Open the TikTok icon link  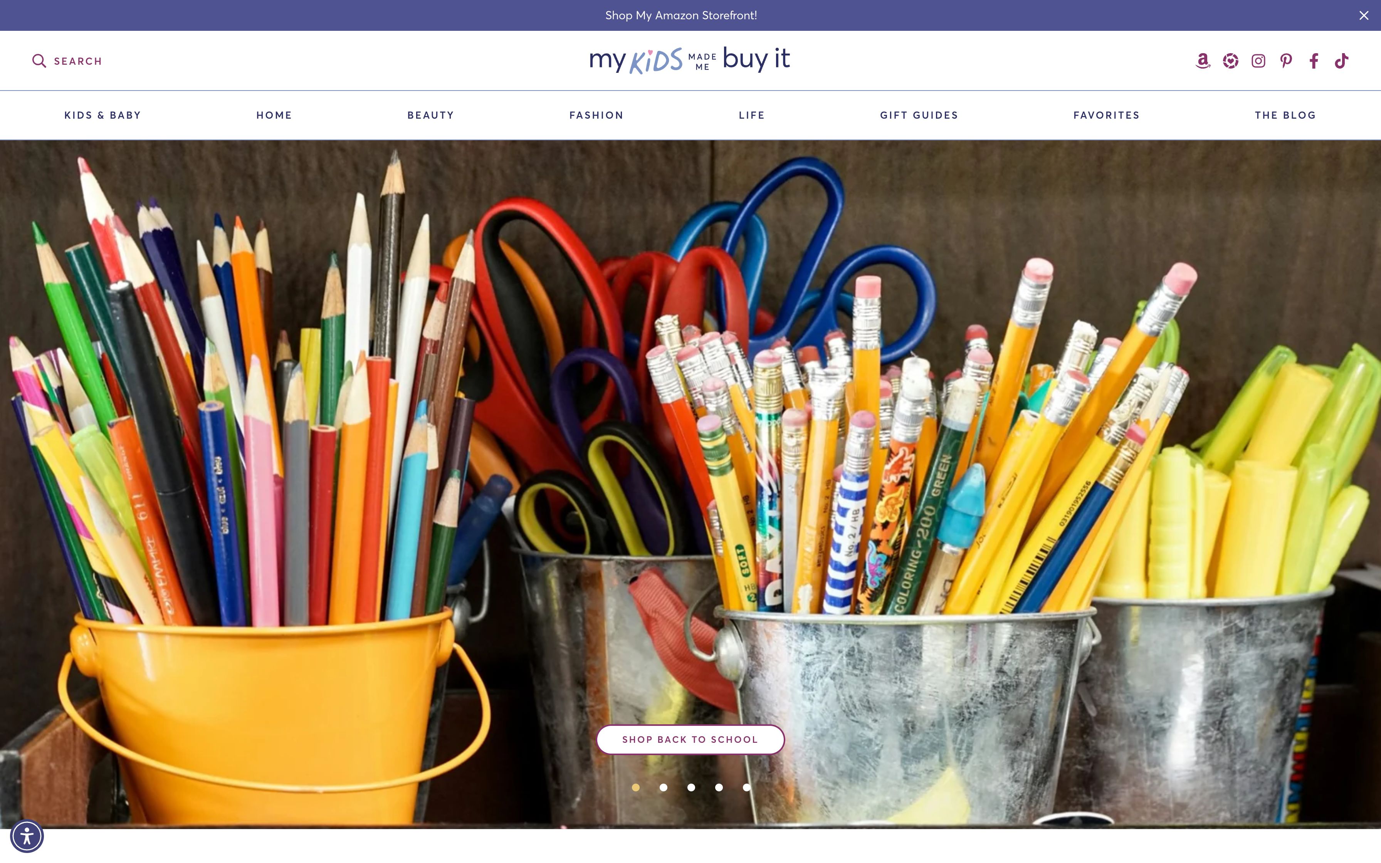pyautogui.click(x=1341, y=61)
